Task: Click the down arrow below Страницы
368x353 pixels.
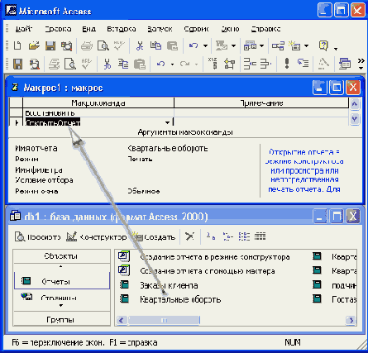Action: click(x=61, y=305)
